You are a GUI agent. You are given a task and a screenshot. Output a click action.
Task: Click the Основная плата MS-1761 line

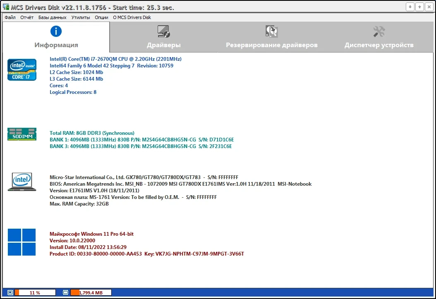pyautogui.click(x=133, y=197)
